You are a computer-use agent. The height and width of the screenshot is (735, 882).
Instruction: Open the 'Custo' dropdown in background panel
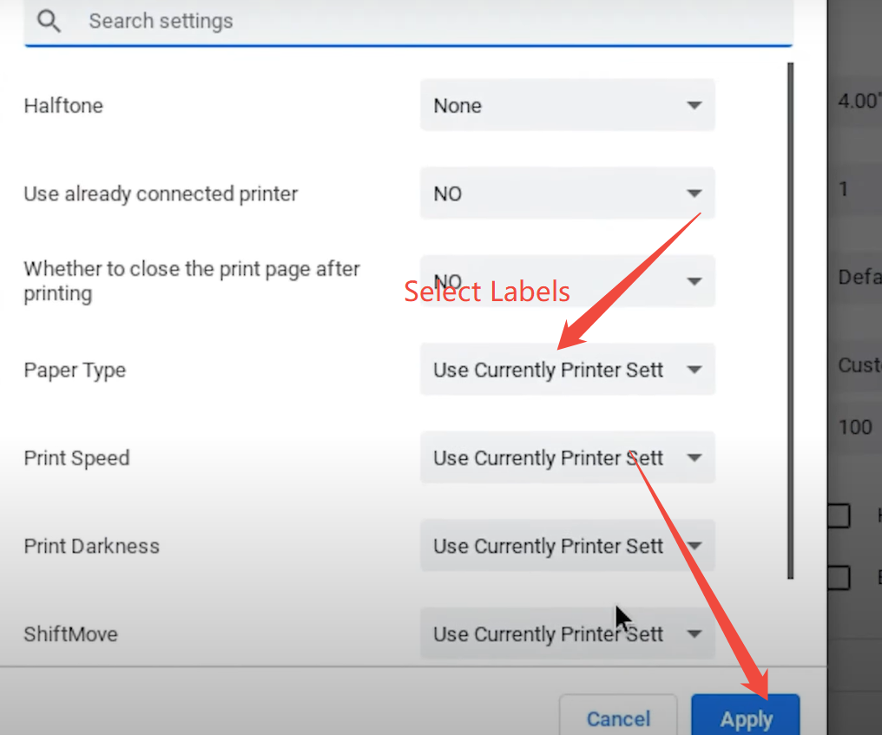[859, 364]
